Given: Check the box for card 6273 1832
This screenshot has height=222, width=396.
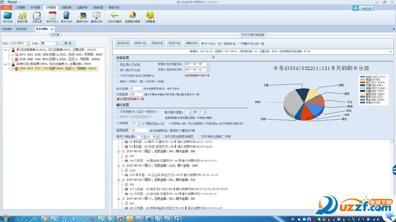Looking at the screenshot, I should [12, 54].
